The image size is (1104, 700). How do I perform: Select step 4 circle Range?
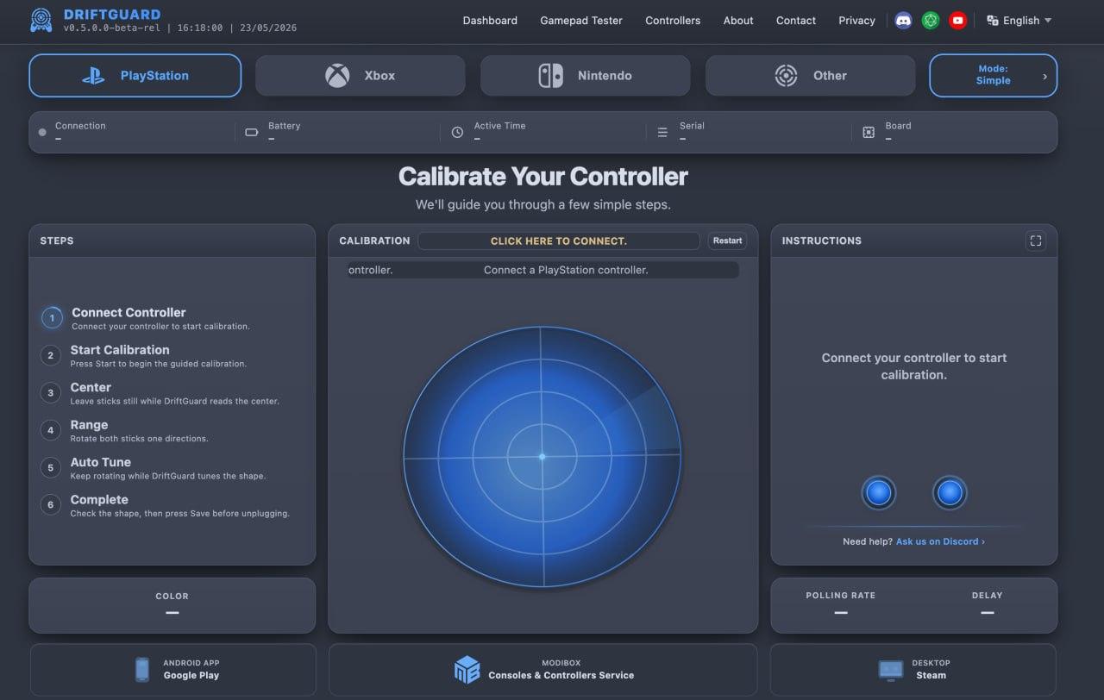pos(51,430)
